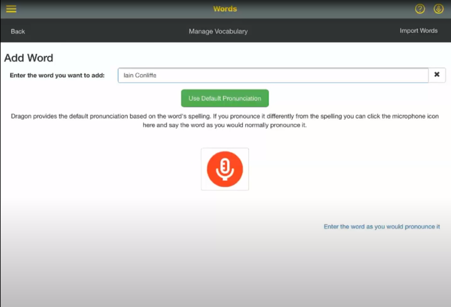Open the main menu from the top bar
The width and height of the screenshot is (451, 307).
(x=11, y=9)
